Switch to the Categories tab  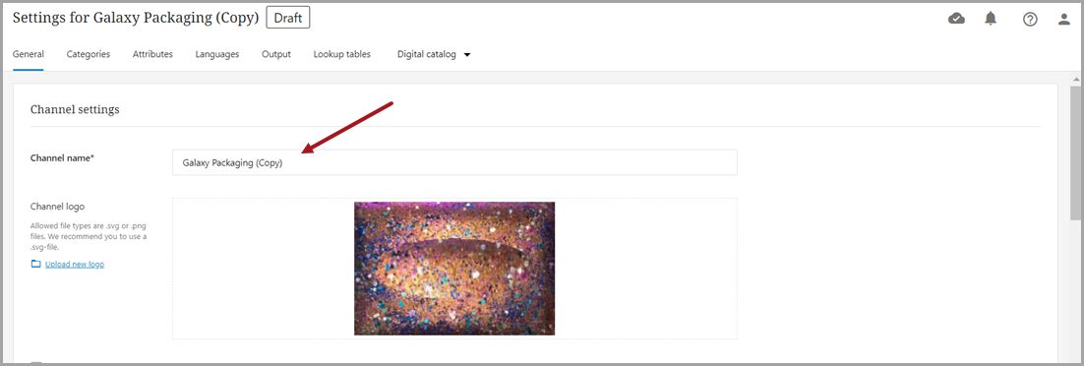(88, 54)
